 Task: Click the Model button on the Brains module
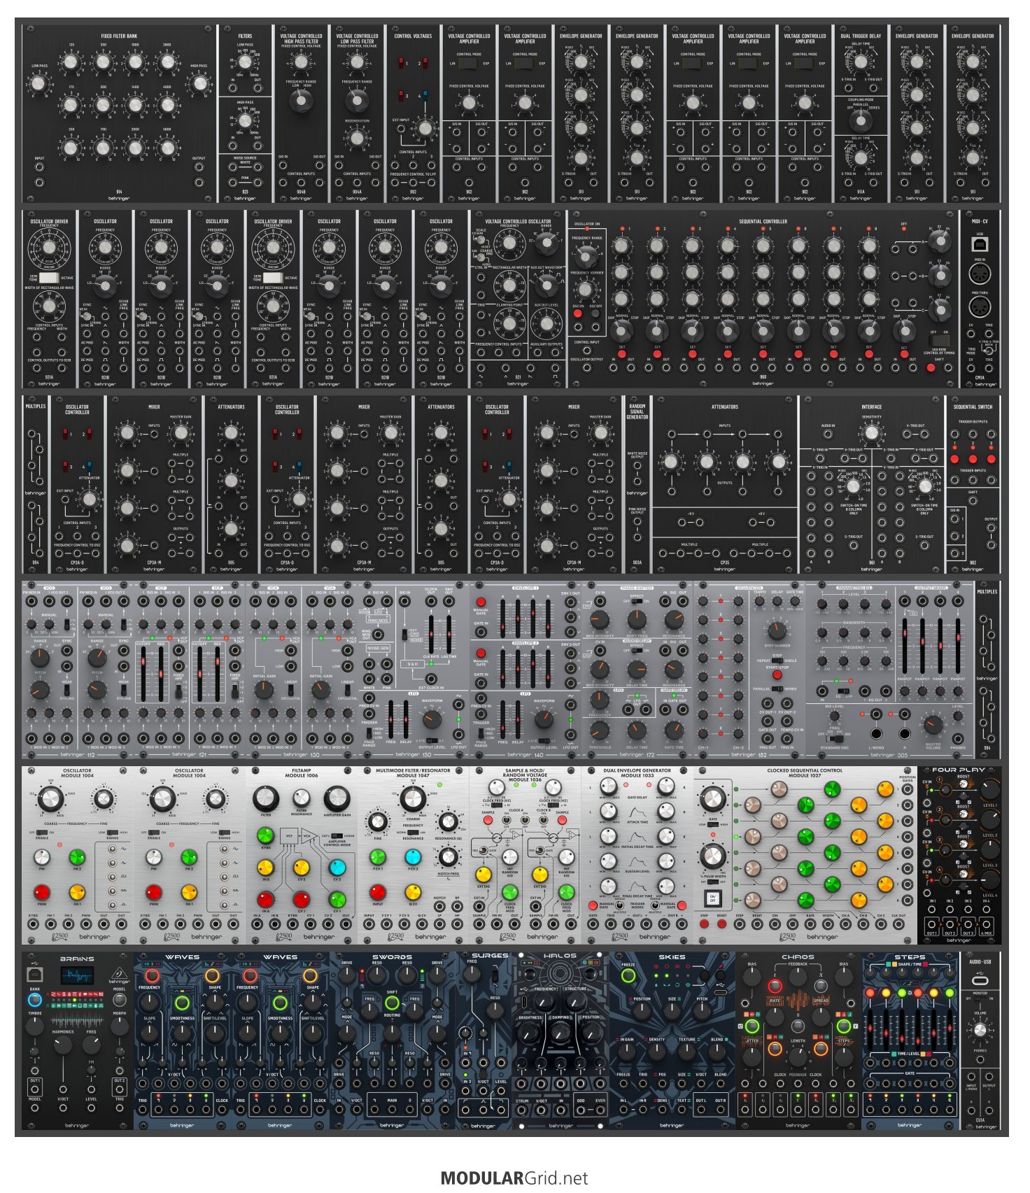pos(120,1000)
